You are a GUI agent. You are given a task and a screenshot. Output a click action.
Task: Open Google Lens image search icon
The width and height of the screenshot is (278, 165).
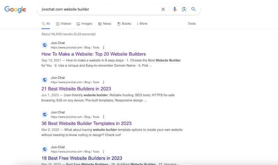click(x=184, y=9)
